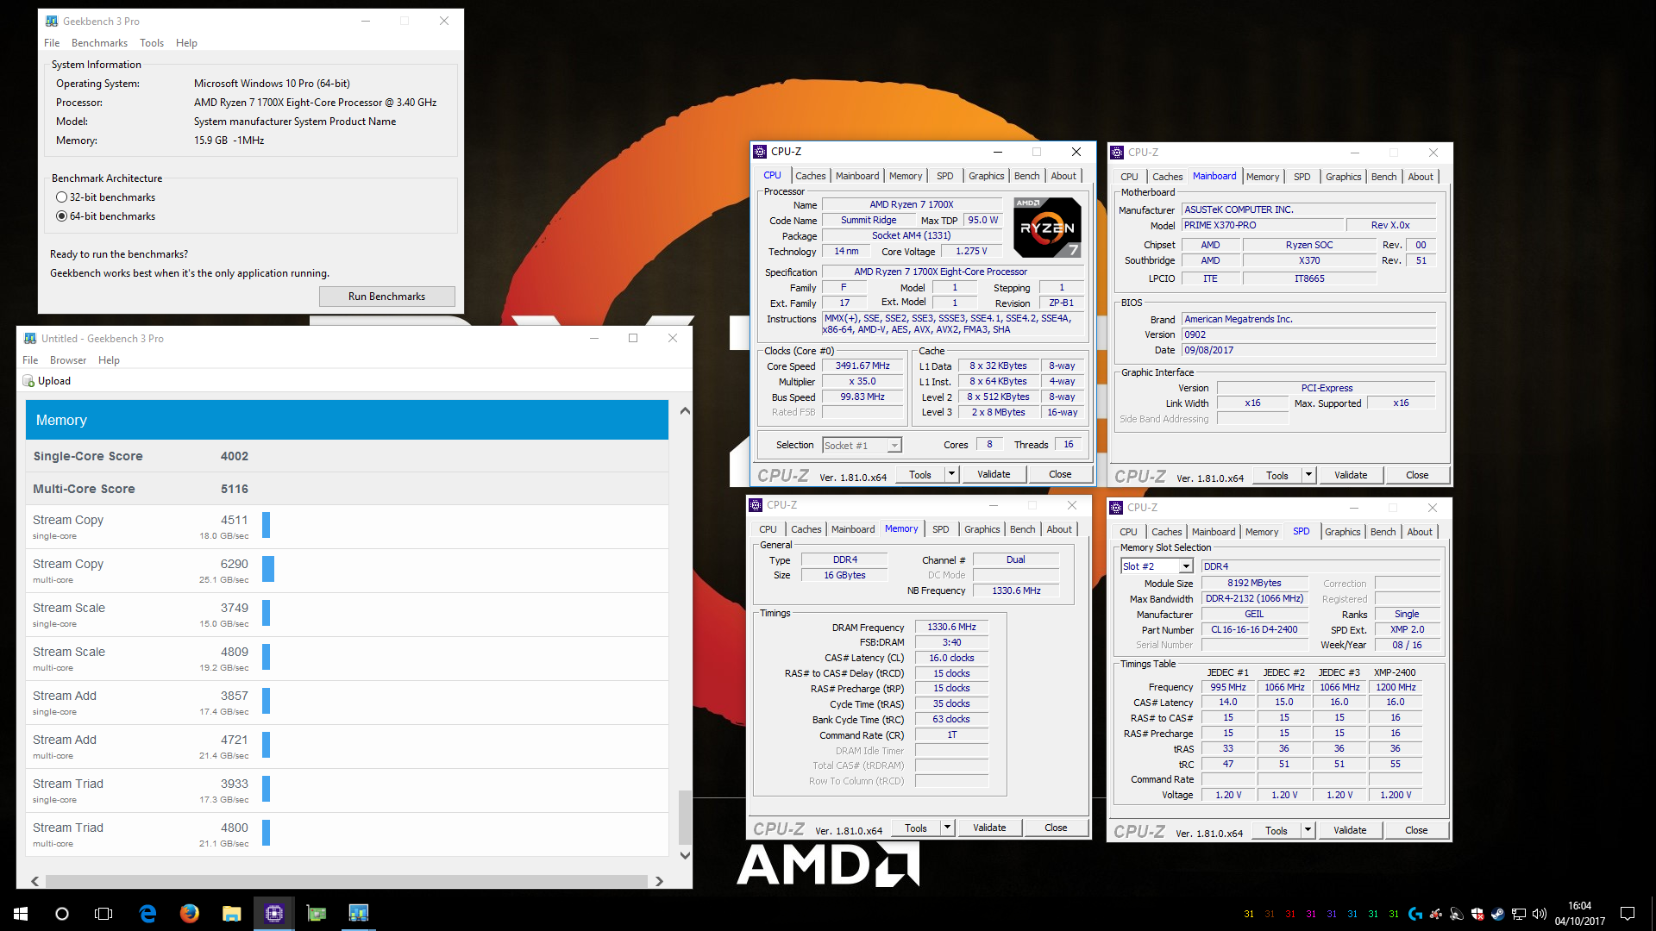Click Multi-Core Score value 5116
This screenshot has width=1656, height=931.
point(235,489)
